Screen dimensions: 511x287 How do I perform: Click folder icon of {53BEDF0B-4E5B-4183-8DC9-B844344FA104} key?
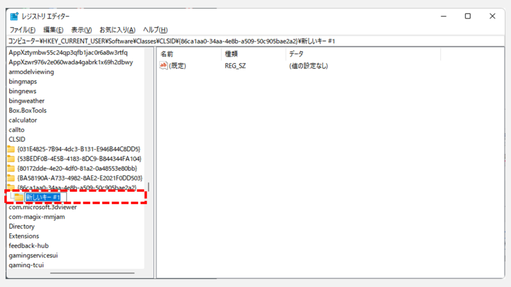tap(11, 158)
